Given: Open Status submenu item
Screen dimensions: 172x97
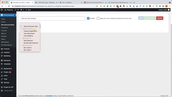Looking at the screenshot, I should pos(3,39).
